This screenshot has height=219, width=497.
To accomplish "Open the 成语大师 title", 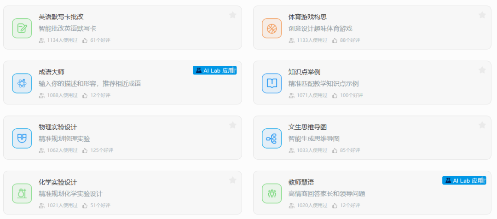I will click(x=52, y=72).
